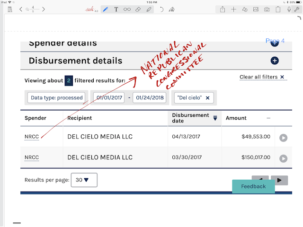Tap the battery indicator in status bar
The height and width of the screenshot is (227, 303).
pyautogui.click(x=298, y=2)
